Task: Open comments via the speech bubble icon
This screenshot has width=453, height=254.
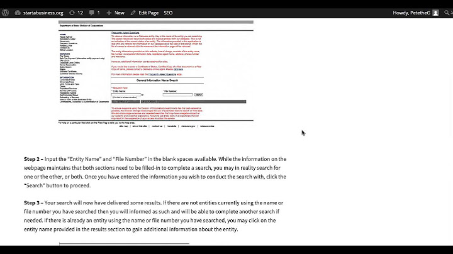Action: pos(92,13)
